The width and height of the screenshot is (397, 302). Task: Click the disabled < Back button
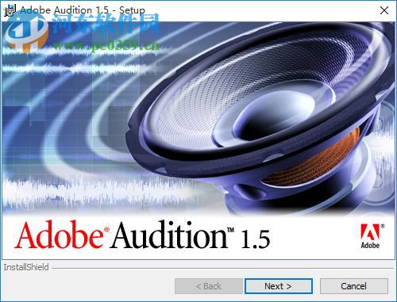click(x=209, y=286)
